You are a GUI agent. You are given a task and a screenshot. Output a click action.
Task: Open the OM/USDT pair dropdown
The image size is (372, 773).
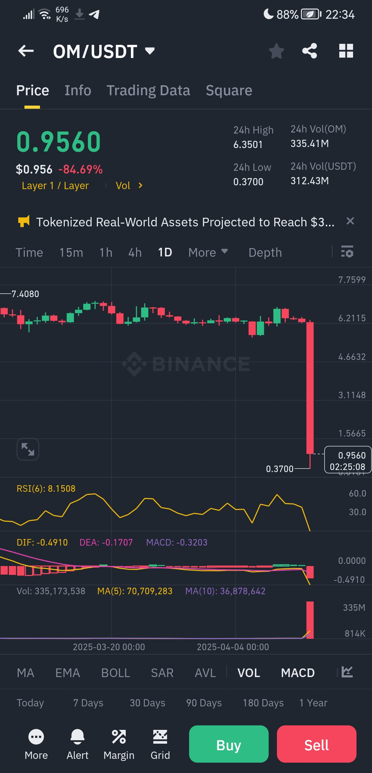pos(150,51)
